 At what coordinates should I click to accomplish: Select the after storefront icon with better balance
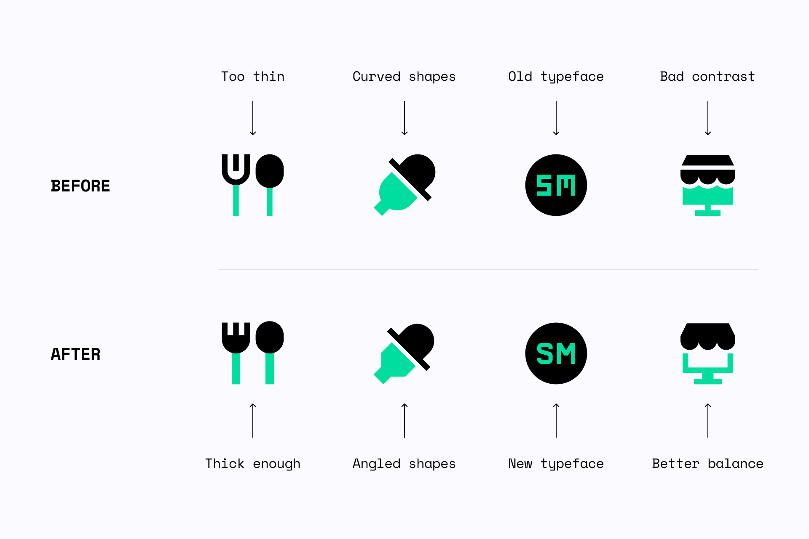(x=708, y=353)
